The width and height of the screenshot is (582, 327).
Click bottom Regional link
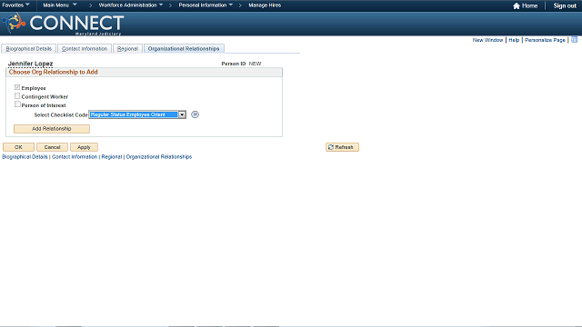112,157
